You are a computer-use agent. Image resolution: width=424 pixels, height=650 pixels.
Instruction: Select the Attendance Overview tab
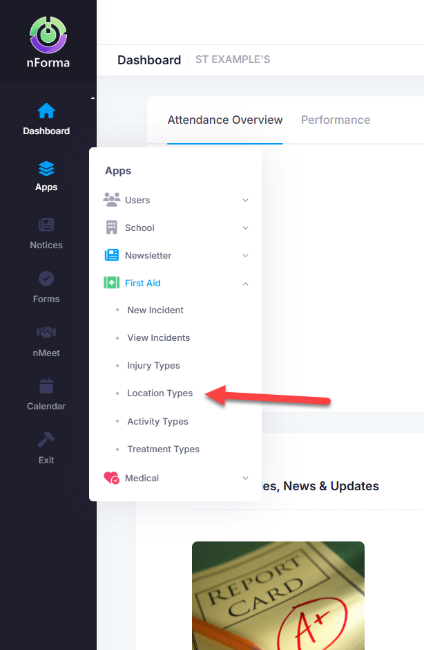(225, 120)
